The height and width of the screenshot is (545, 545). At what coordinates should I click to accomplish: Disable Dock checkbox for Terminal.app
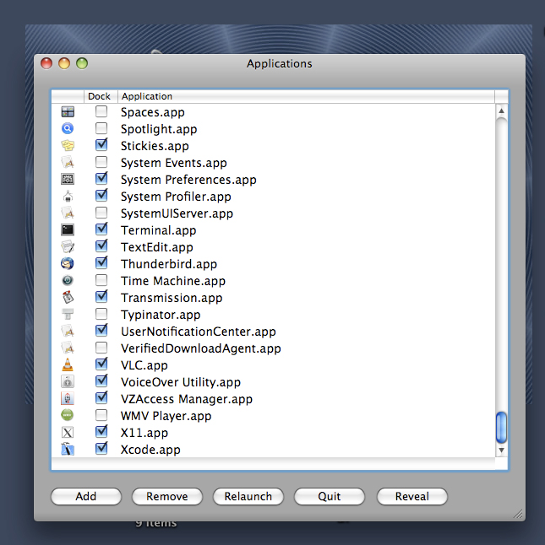tap(101, 229)
